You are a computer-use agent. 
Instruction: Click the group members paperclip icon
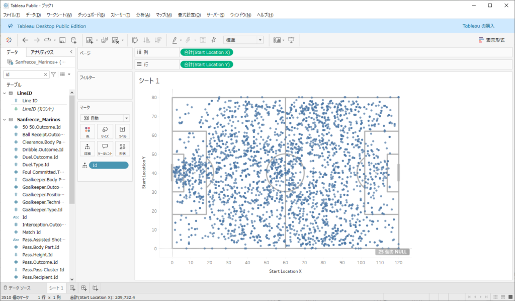188,40
